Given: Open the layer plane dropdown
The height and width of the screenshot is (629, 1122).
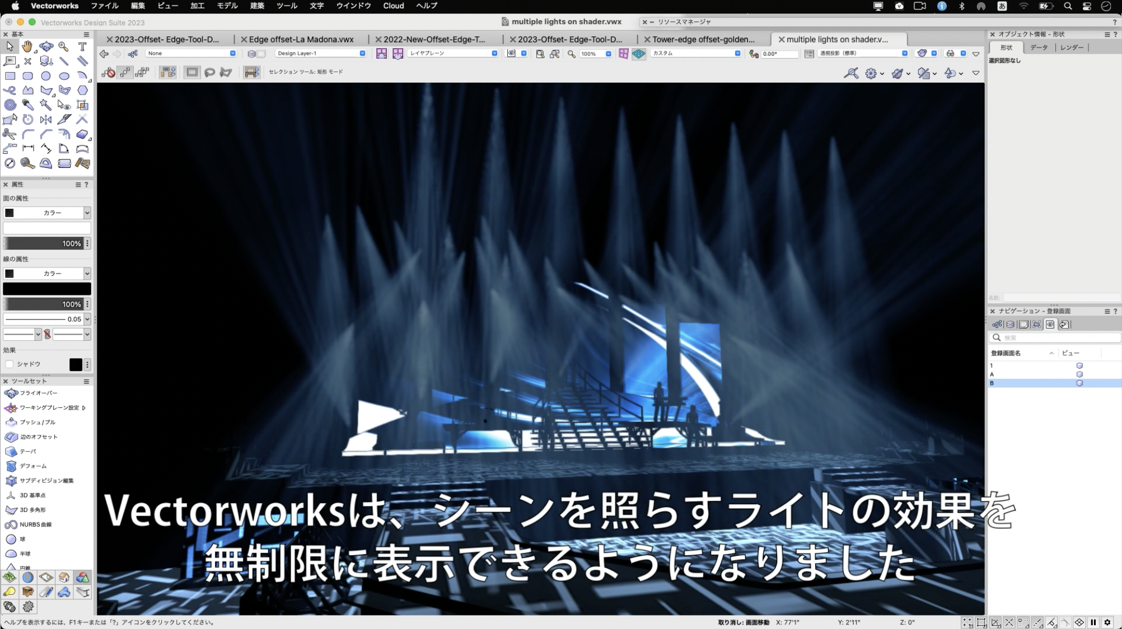Looking at the screenshot, I should click(453, 54).
